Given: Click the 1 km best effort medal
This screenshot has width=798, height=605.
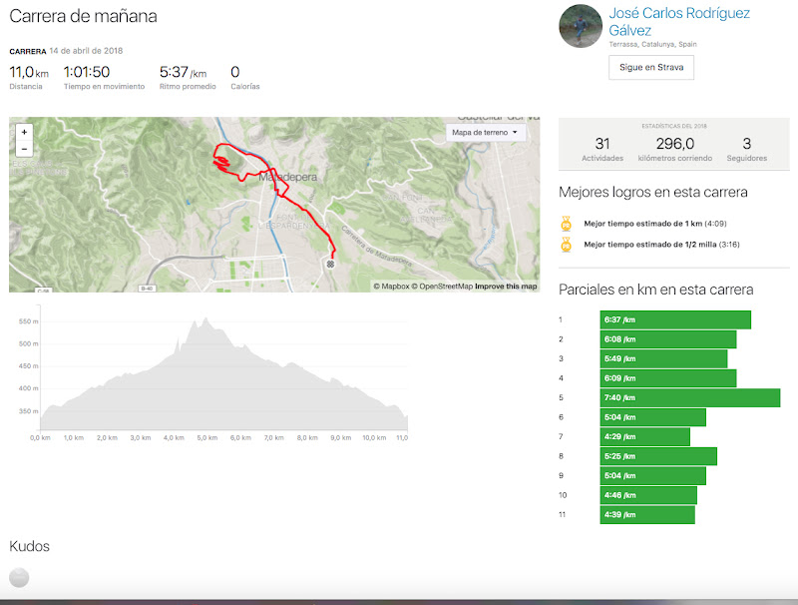Looking at the screenshot, I should (x=566, y=224).
